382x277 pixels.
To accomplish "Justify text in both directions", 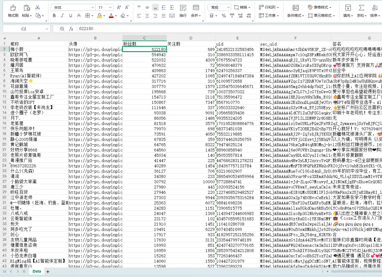I will (x=163, y=16).
